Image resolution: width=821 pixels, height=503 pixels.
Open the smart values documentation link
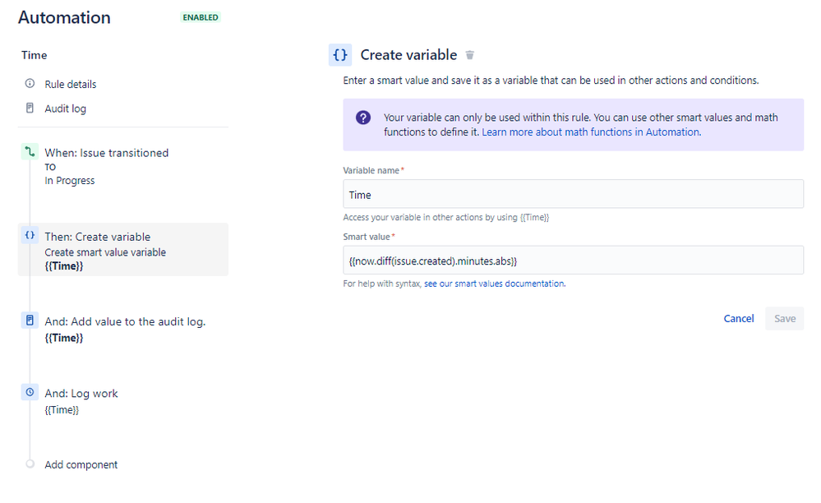point(494,284)
